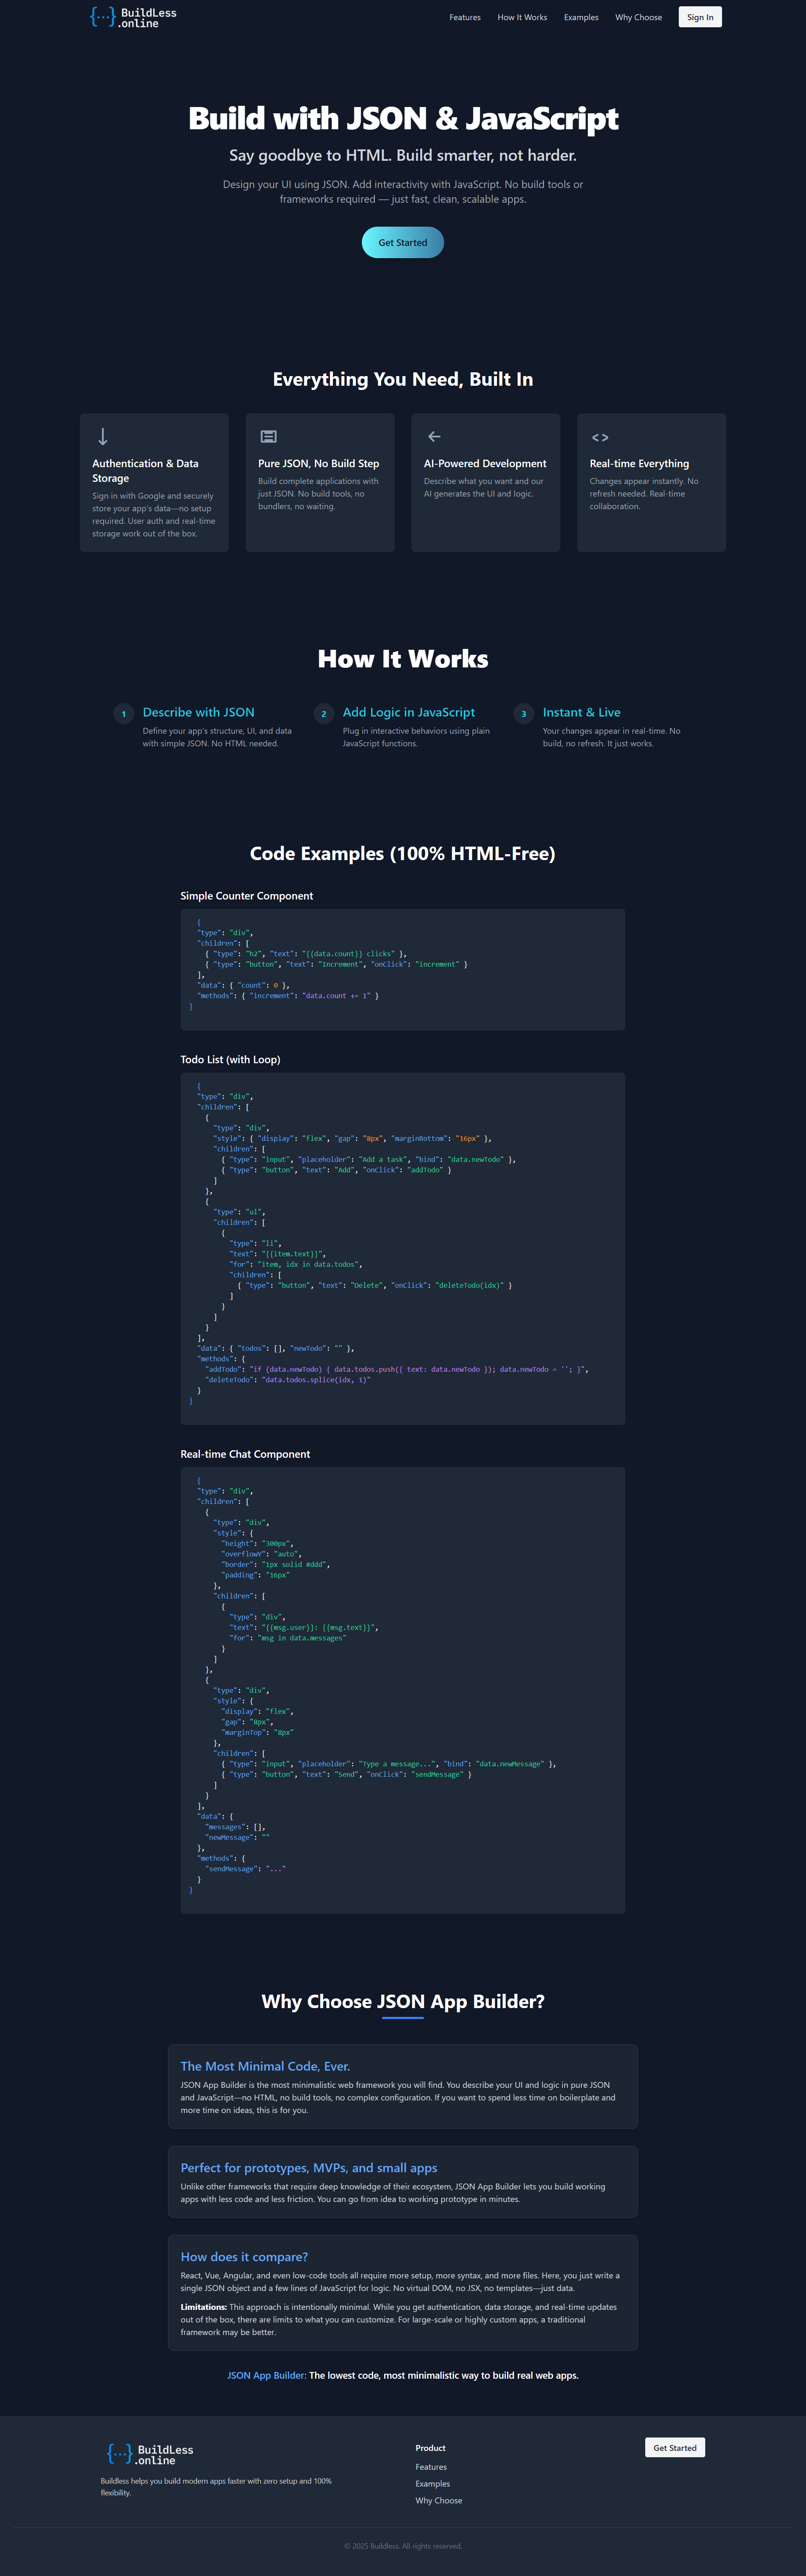Click the Simple Counter Component code block
This screenshot has width=806, height=2576.
(x=402, y=969)
